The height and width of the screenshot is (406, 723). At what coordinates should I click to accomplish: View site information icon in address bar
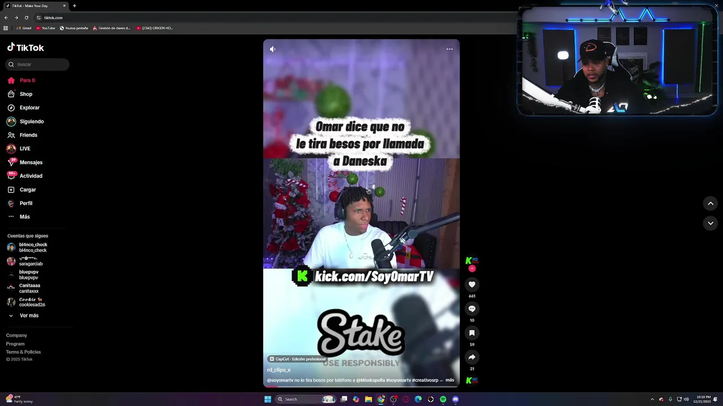(38, 17)
